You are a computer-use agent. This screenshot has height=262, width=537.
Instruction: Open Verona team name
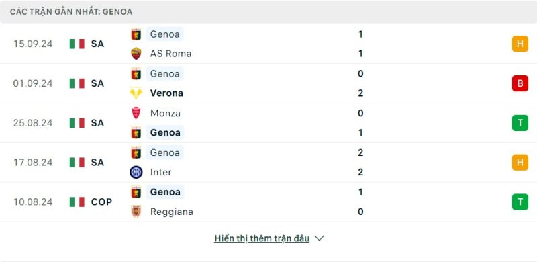pos(166,93)
